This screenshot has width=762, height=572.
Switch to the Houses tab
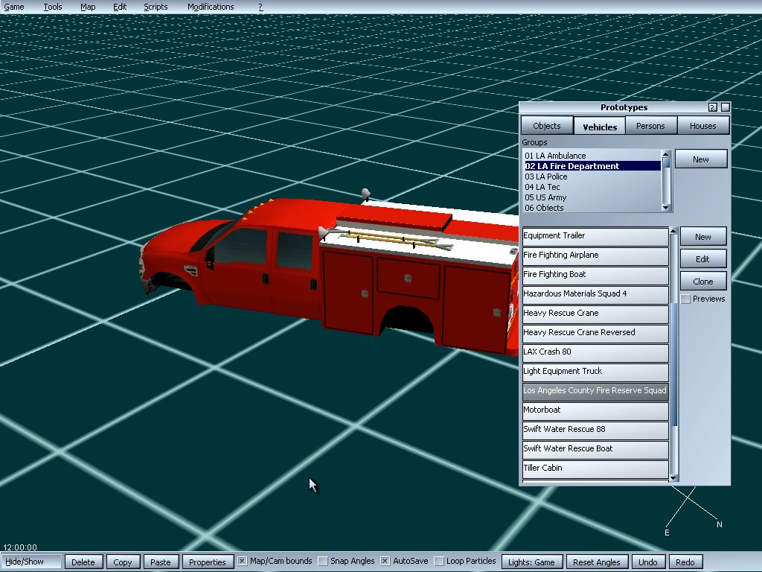[x=702, y=126]
